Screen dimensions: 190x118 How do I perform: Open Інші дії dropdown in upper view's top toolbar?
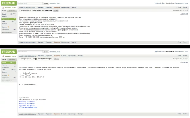pos(75,7)
